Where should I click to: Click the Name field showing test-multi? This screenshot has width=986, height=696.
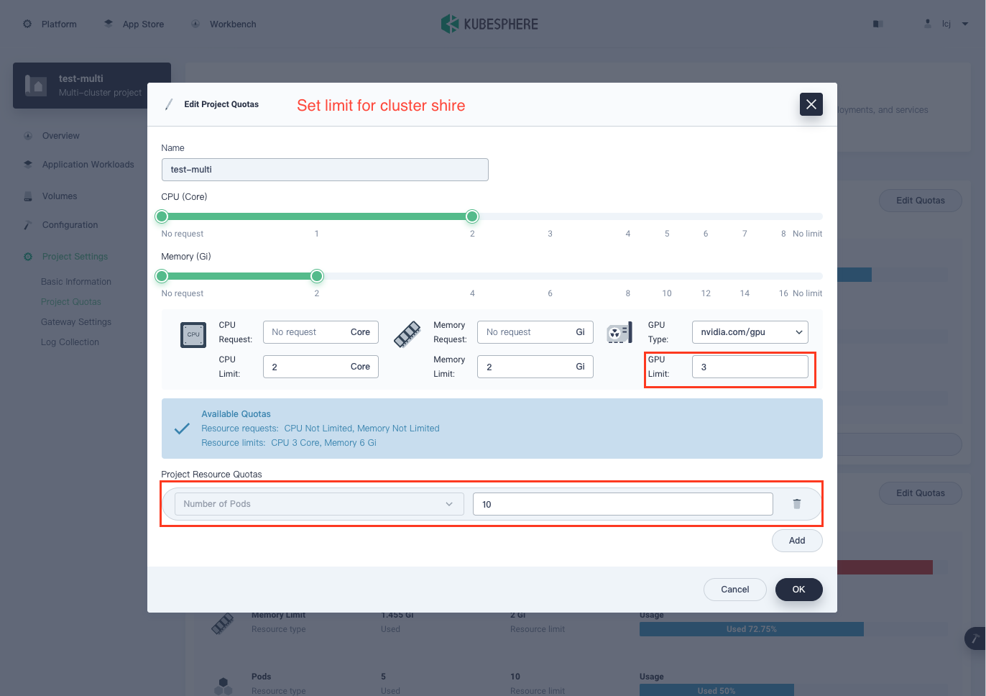pos(325,169)
